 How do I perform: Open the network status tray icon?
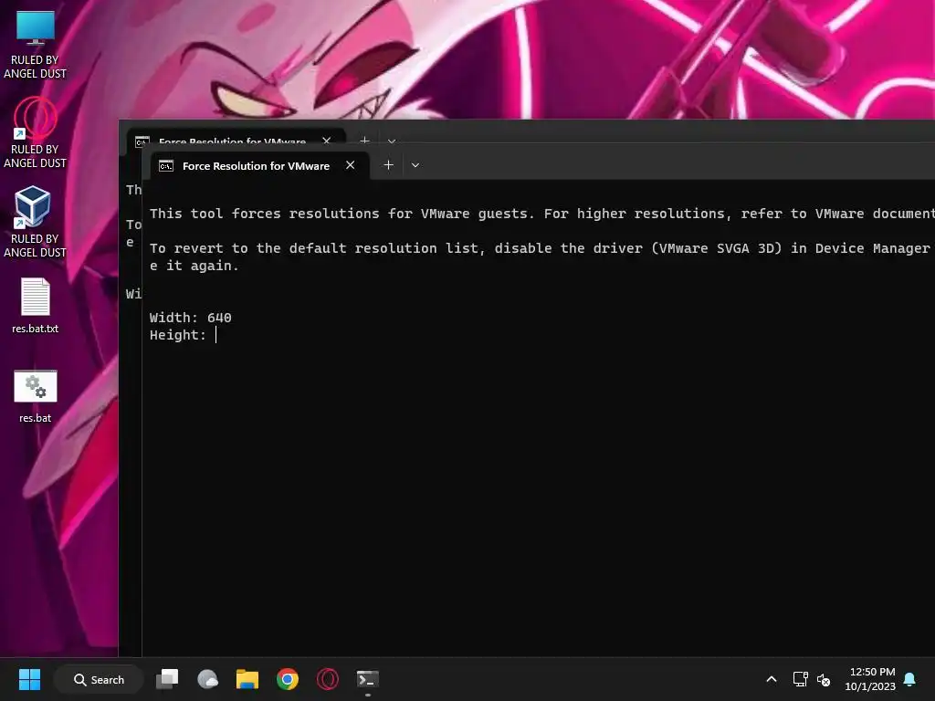[x=800, y=679]
